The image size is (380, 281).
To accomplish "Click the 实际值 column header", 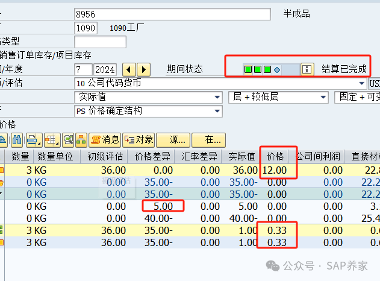I will pos(241,157).
